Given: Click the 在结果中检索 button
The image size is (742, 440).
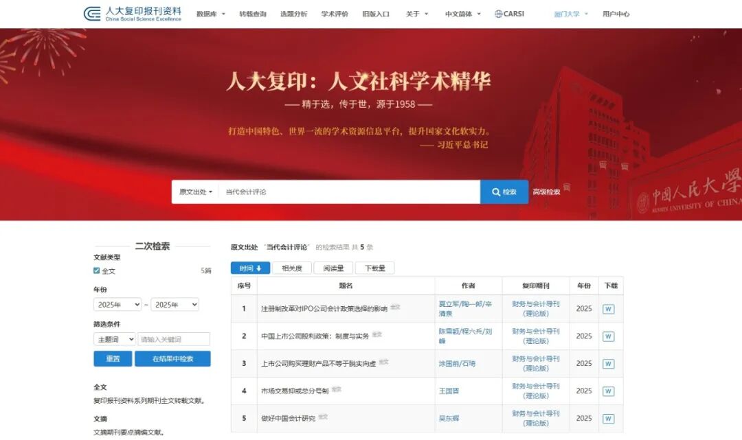Looking at the screenshot, I should click(172, 359).
